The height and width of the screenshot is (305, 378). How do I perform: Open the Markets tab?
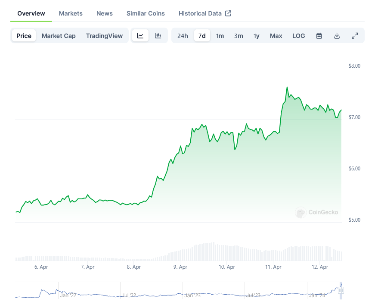click(71, 13)
